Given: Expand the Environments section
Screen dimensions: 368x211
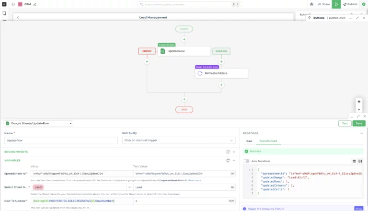Looking at the screenshot, I should click(234, 152).
